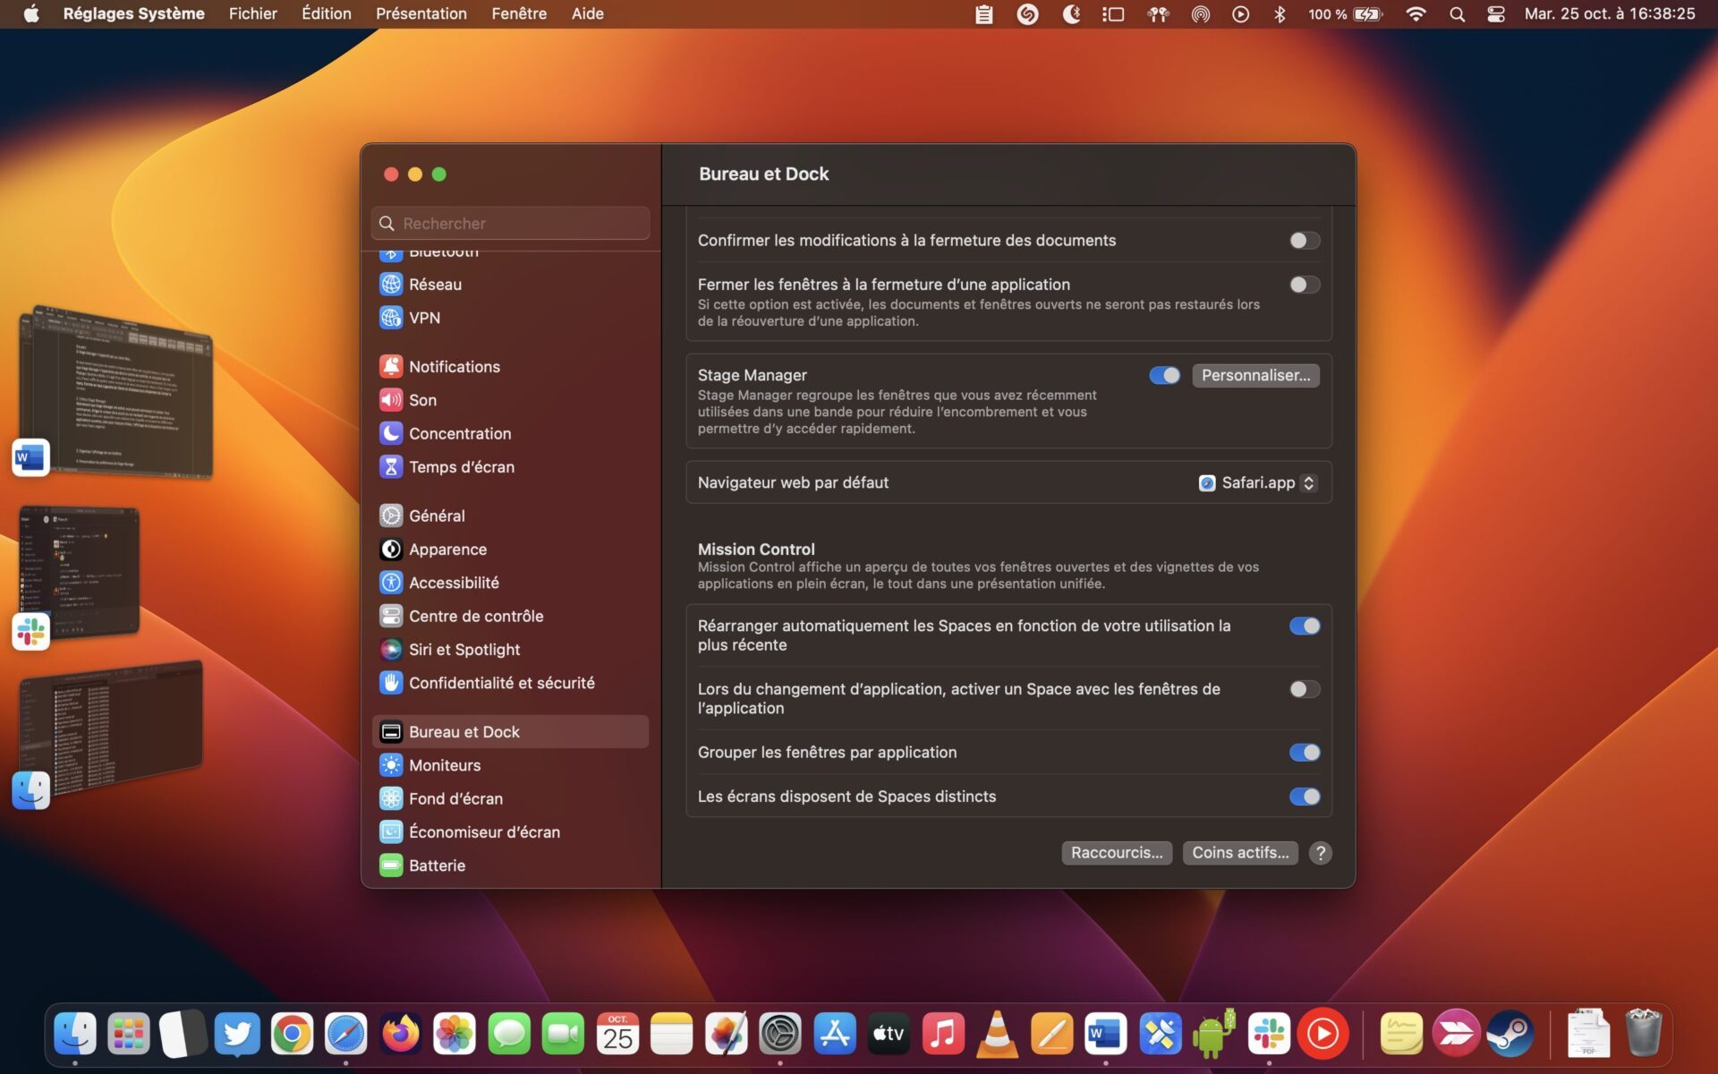Click the Wi-Fi icon in menu bar

tap(1416, 13)
